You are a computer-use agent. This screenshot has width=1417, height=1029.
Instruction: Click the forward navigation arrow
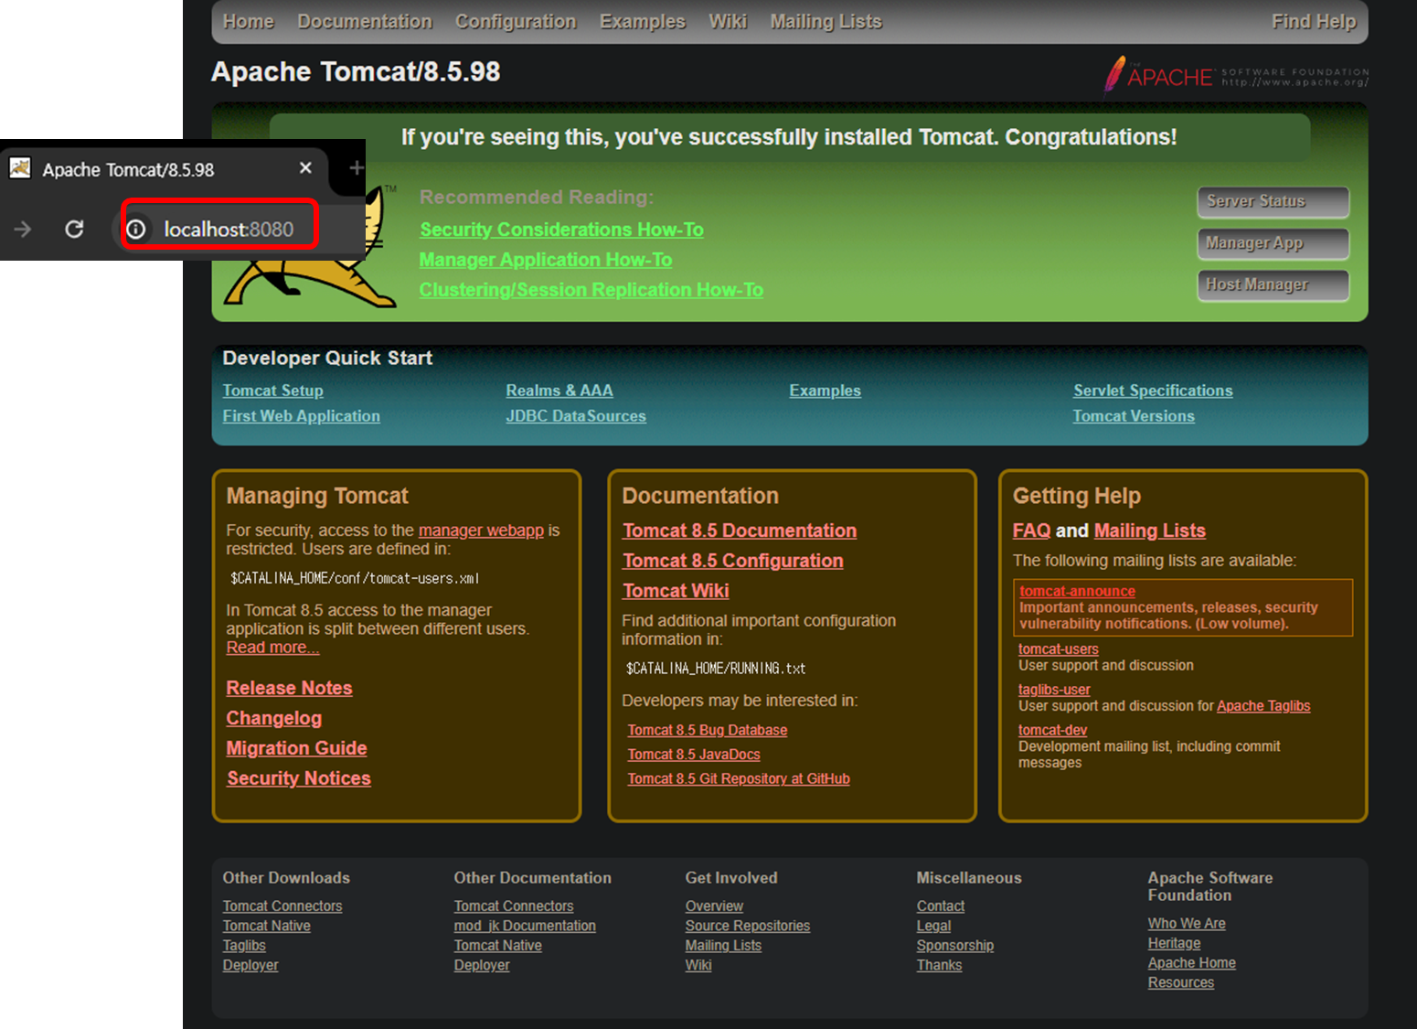[x=23, y=229]
